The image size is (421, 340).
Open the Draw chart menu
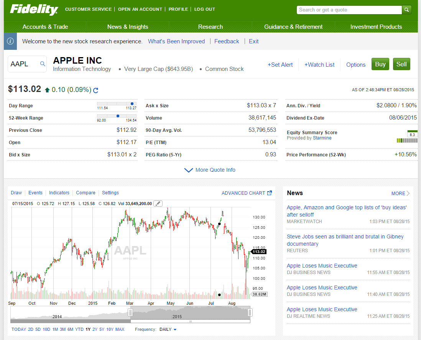pyautogui.click(x=16, y=193)
